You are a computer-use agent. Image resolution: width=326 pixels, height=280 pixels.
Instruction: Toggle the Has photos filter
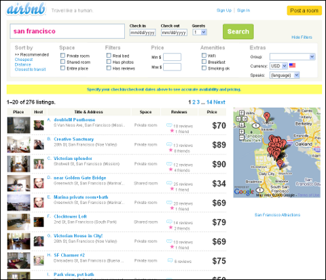[109, 62]
